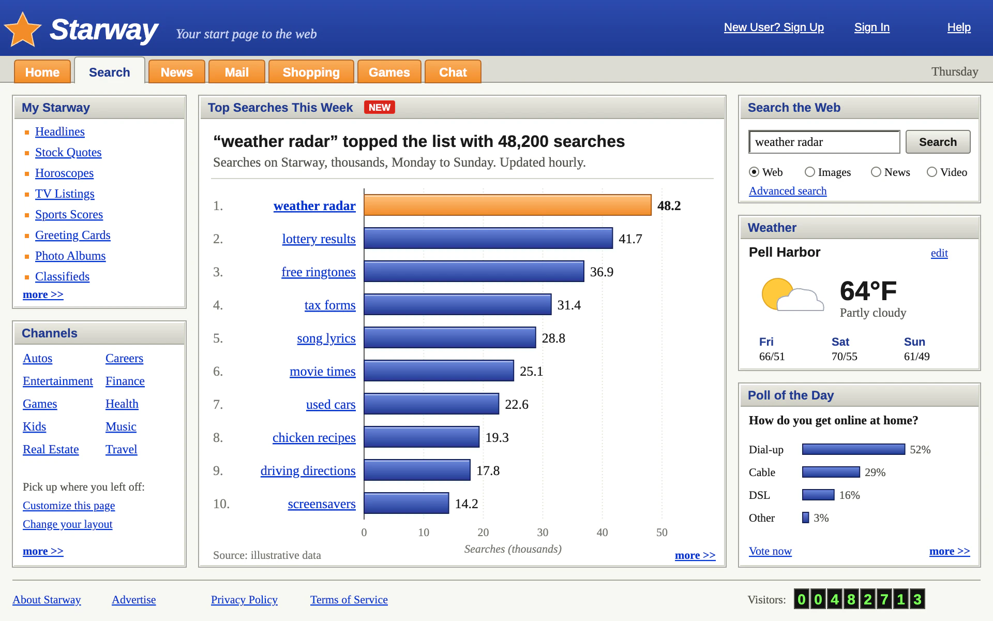Switch to the Chat tab
The width and height of the screenshot is (993, 621).
click(x=453, y=72)
